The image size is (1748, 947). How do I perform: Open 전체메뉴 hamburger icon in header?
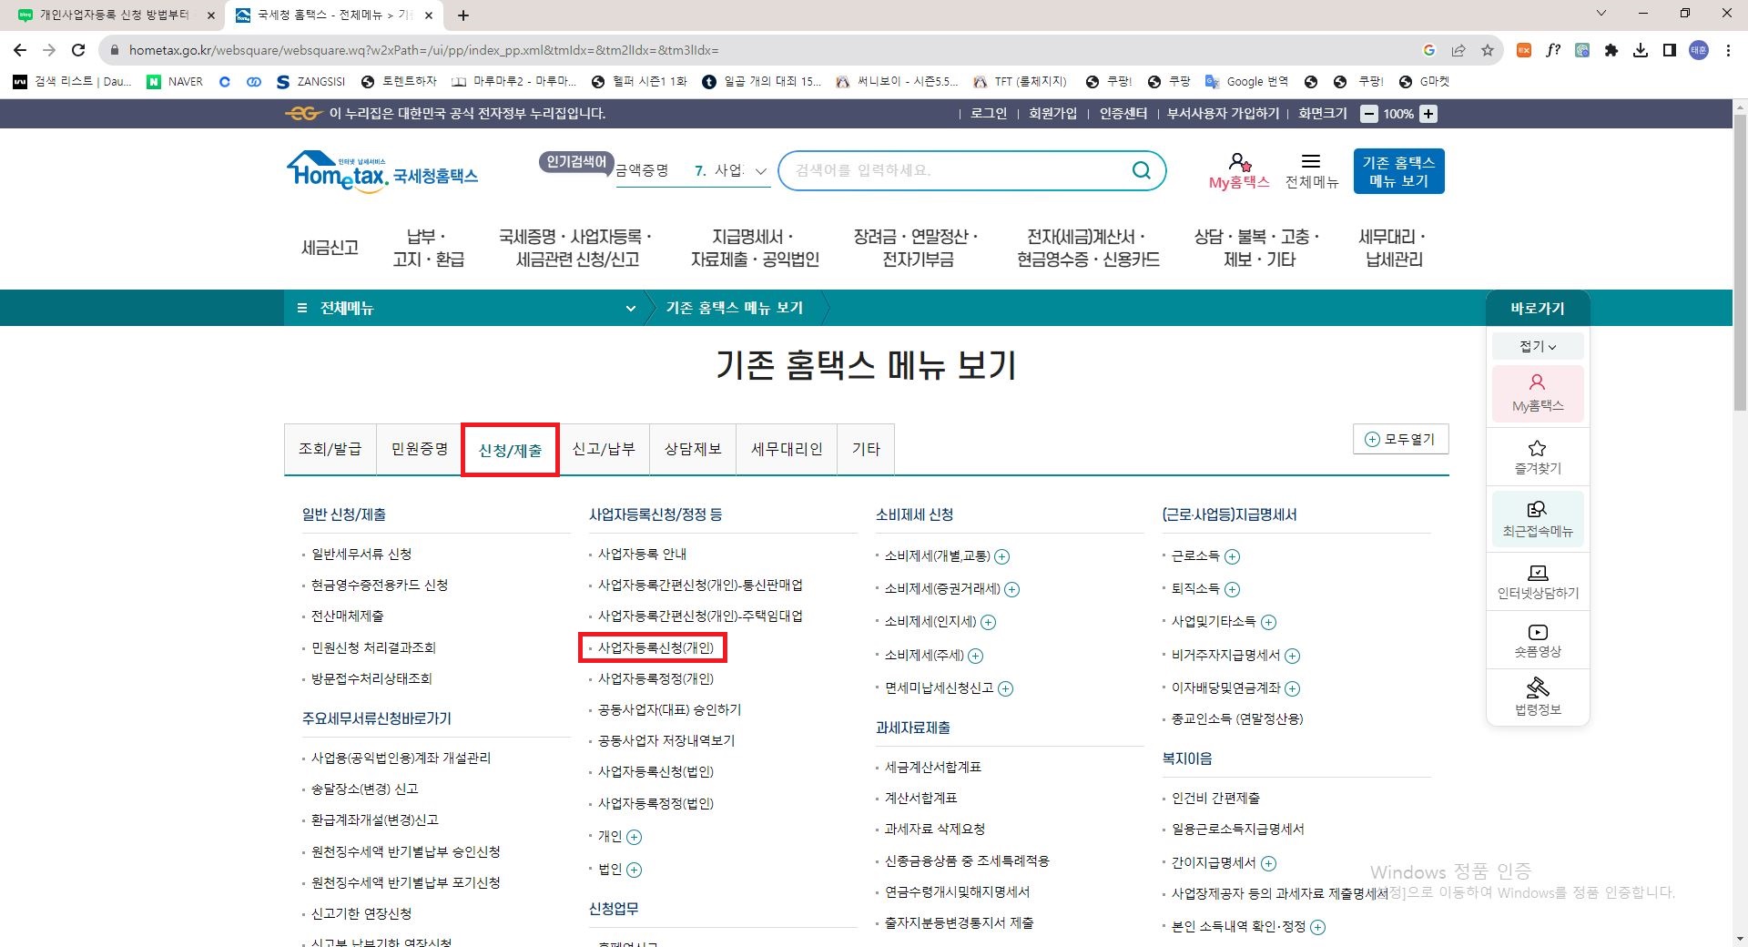coord(1311,171)
